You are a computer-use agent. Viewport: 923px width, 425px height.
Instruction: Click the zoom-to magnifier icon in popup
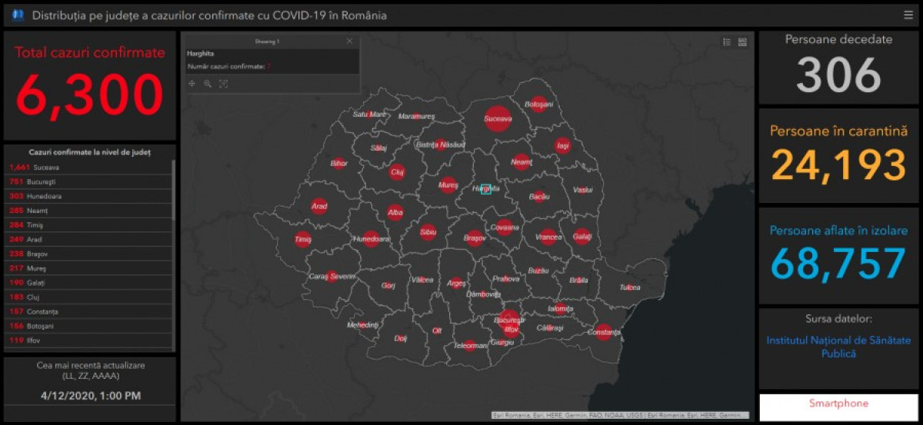click(x=208, y=84)
